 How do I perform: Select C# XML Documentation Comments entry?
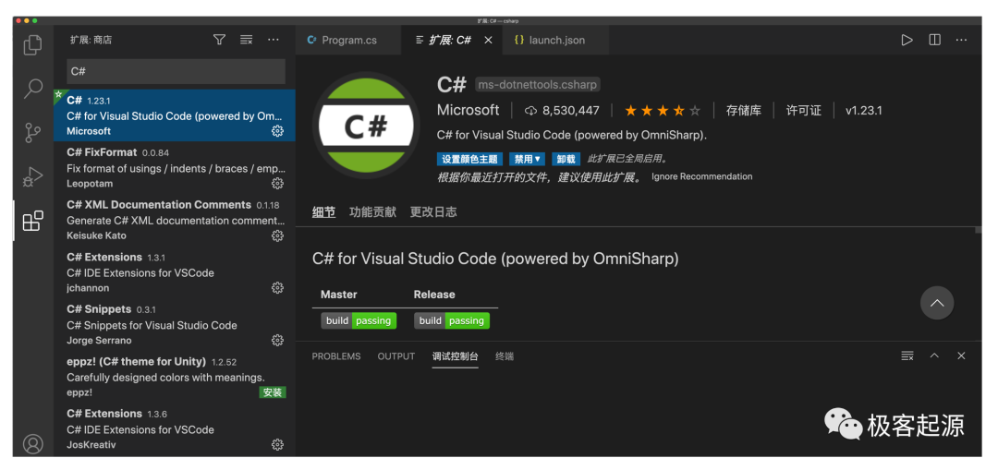pyautogui.click(x=175, y=220)
